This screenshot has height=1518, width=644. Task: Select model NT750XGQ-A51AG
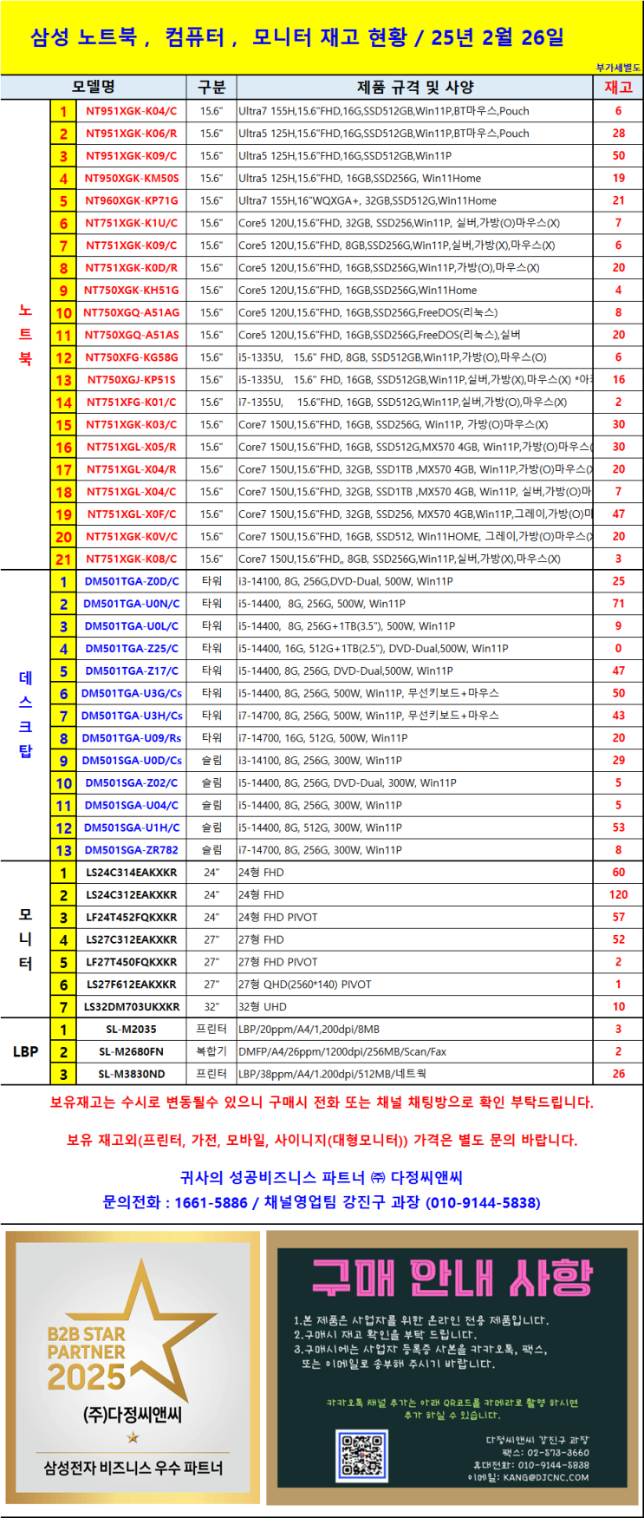click(131, 312)
